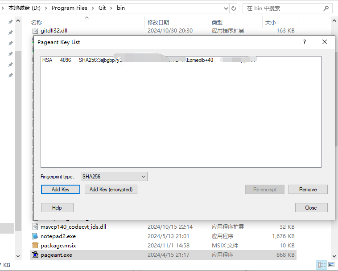
Task: Click the refresh icon beside address bar
Action: pyautogui.click(x=234, y=8)
